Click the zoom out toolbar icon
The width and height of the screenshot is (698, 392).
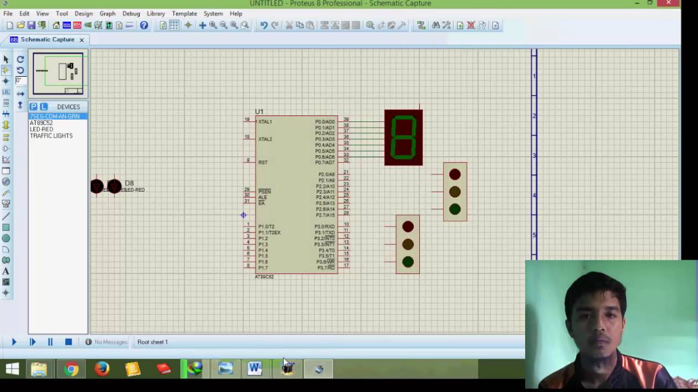click(223, 25)
